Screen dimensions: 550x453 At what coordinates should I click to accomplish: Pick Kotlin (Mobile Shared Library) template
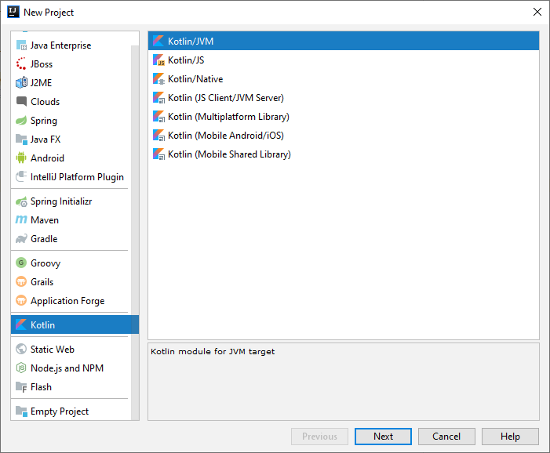click(229, 154)
